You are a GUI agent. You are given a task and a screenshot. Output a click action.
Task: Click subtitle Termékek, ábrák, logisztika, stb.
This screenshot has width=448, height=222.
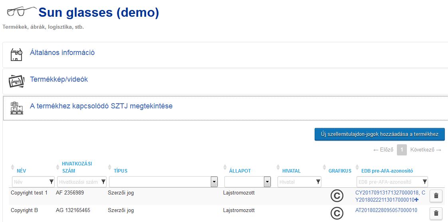point(43,28)
